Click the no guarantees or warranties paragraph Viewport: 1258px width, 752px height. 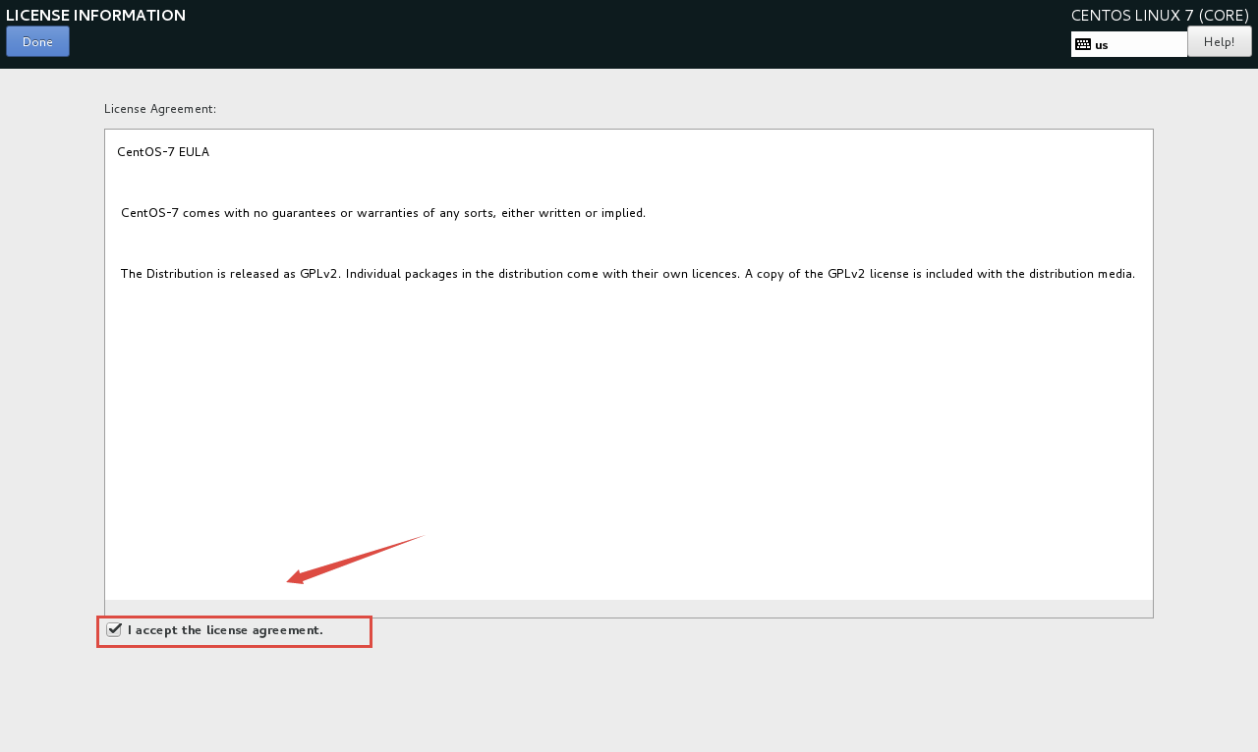[x=383, y=213]
